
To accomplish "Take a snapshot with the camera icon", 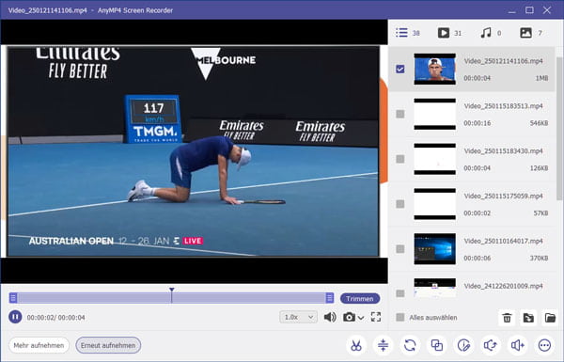I will [x=349, y=317].
